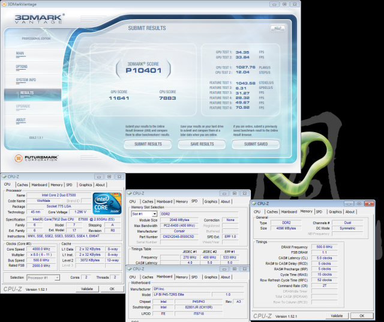
Task: Select Memory tab in the CPU-Z SPD window
Action: click(x=182, y=201)
